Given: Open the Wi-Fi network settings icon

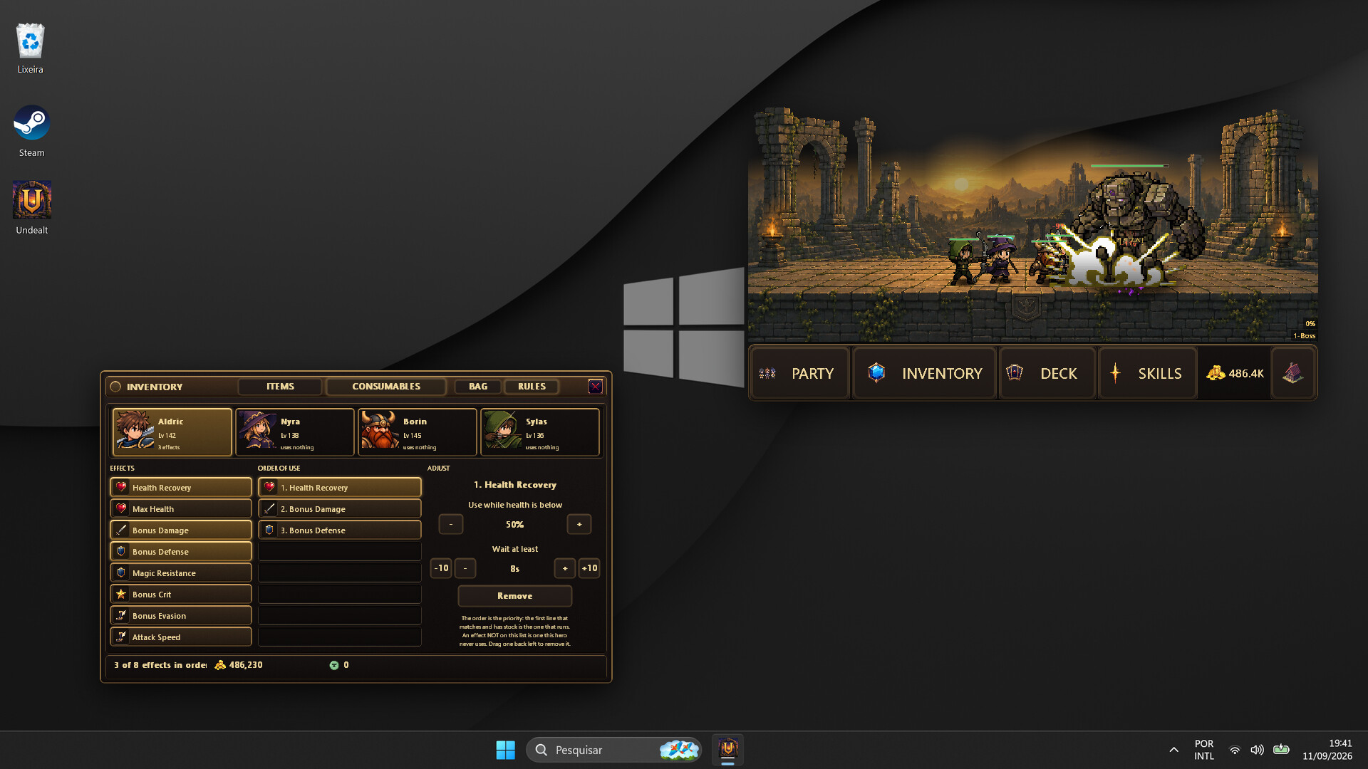Looking at the screenshot, I should coord(1235,750).
